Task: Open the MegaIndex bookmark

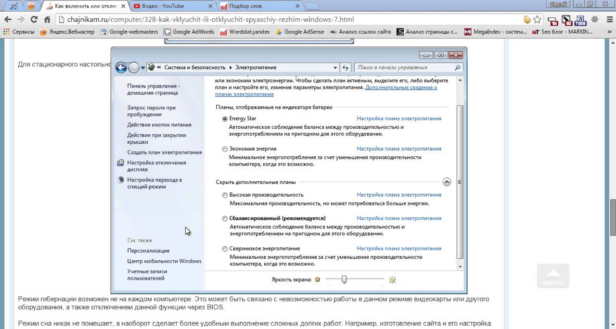Action: pos(496,32)
